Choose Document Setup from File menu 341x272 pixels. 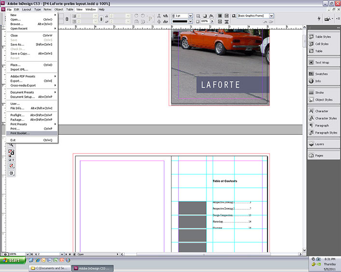(32, 97)
